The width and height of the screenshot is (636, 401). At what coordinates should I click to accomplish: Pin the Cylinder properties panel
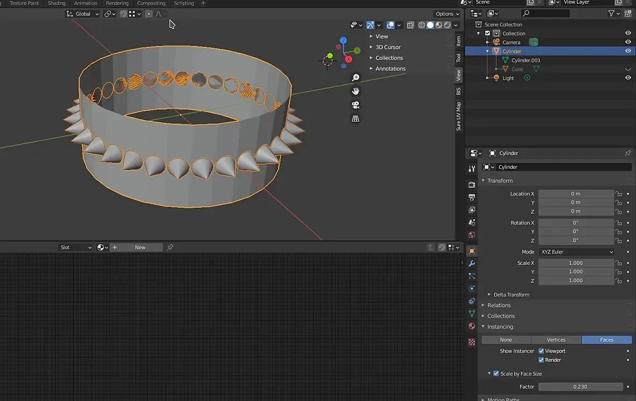[627, 153]
